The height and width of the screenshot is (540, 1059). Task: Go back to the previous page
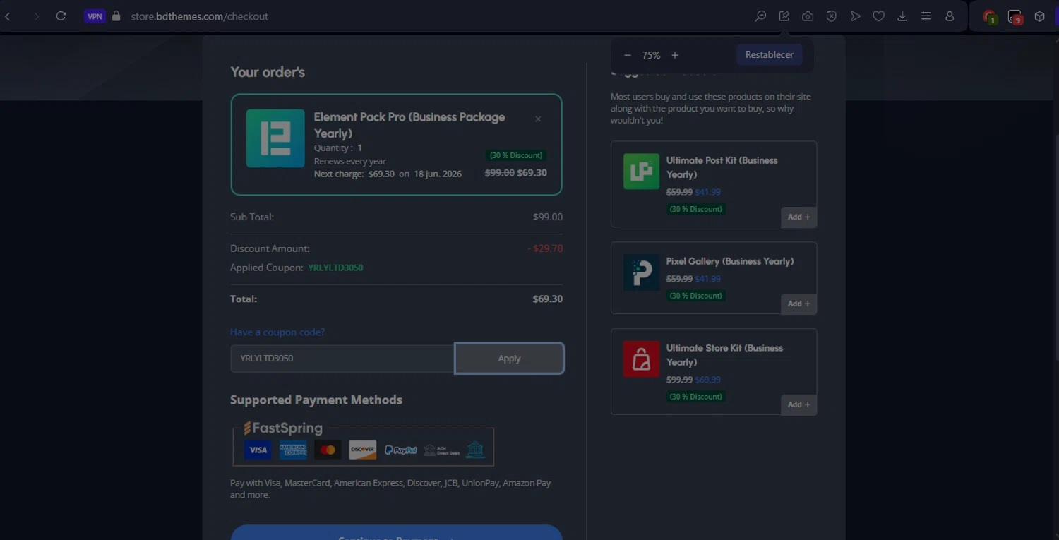[8, 16]
